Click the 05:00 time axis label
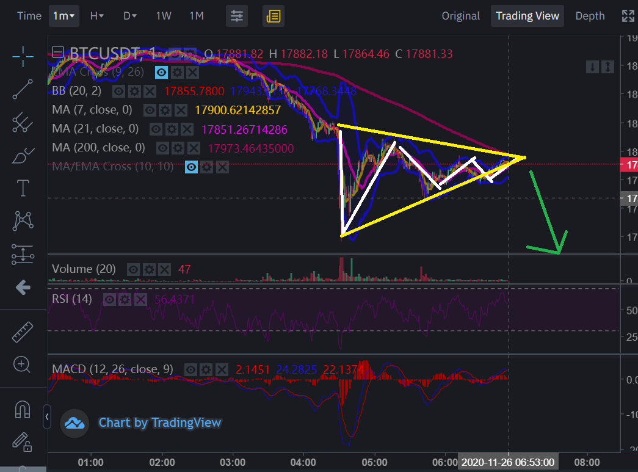Image resolution: width=638 pixels, height=472 pixels. (374, 462)
